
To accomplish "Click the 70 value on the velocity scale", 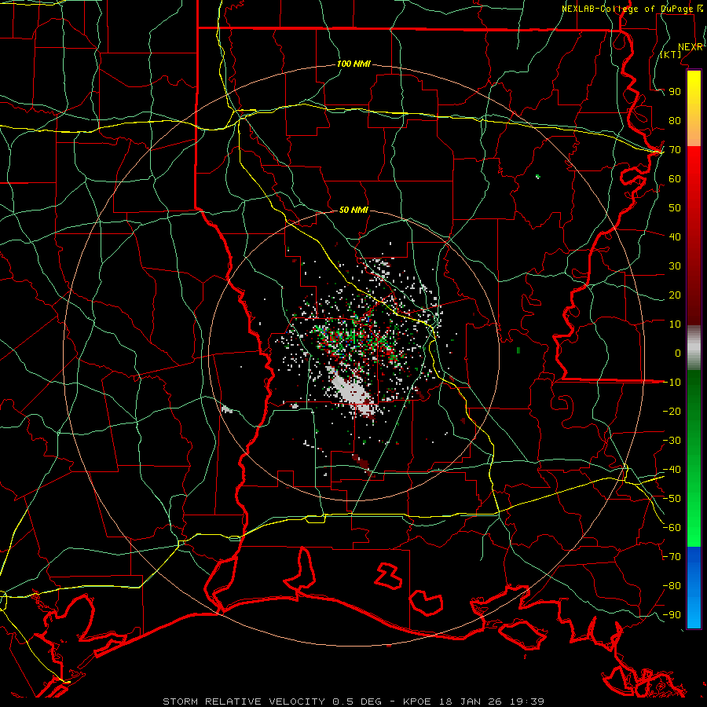I will click(x=675, y=150).
